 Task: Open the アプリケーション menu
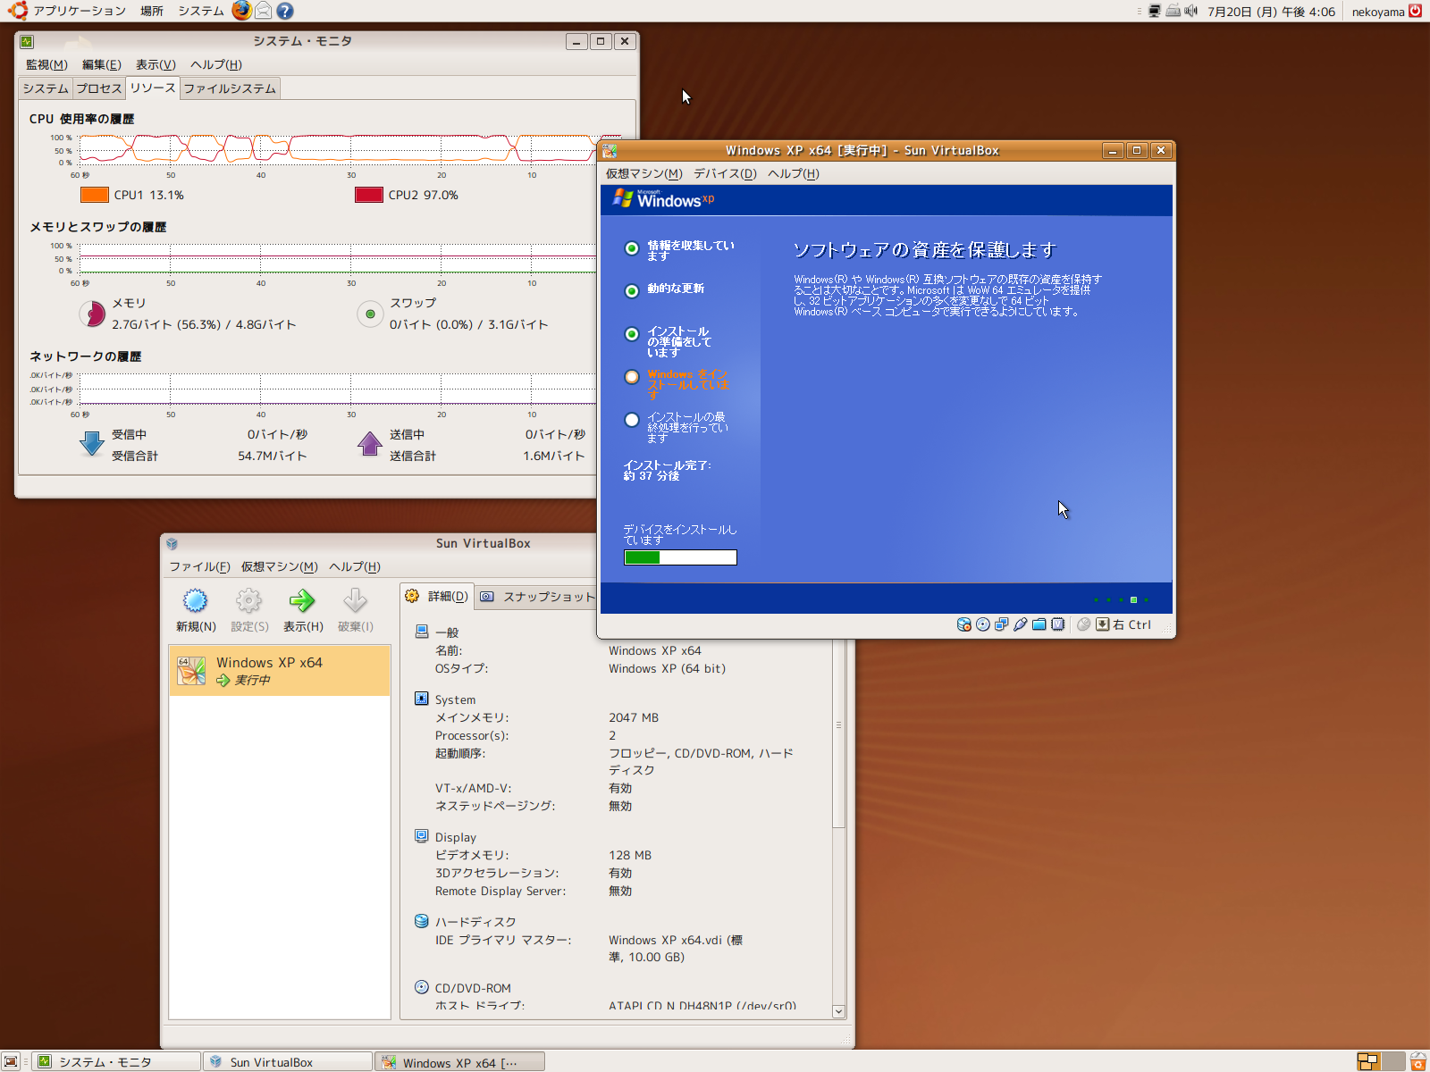(79, 11)
